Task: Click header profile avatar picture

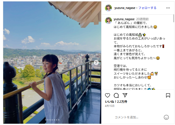Action: click(108, 8)
